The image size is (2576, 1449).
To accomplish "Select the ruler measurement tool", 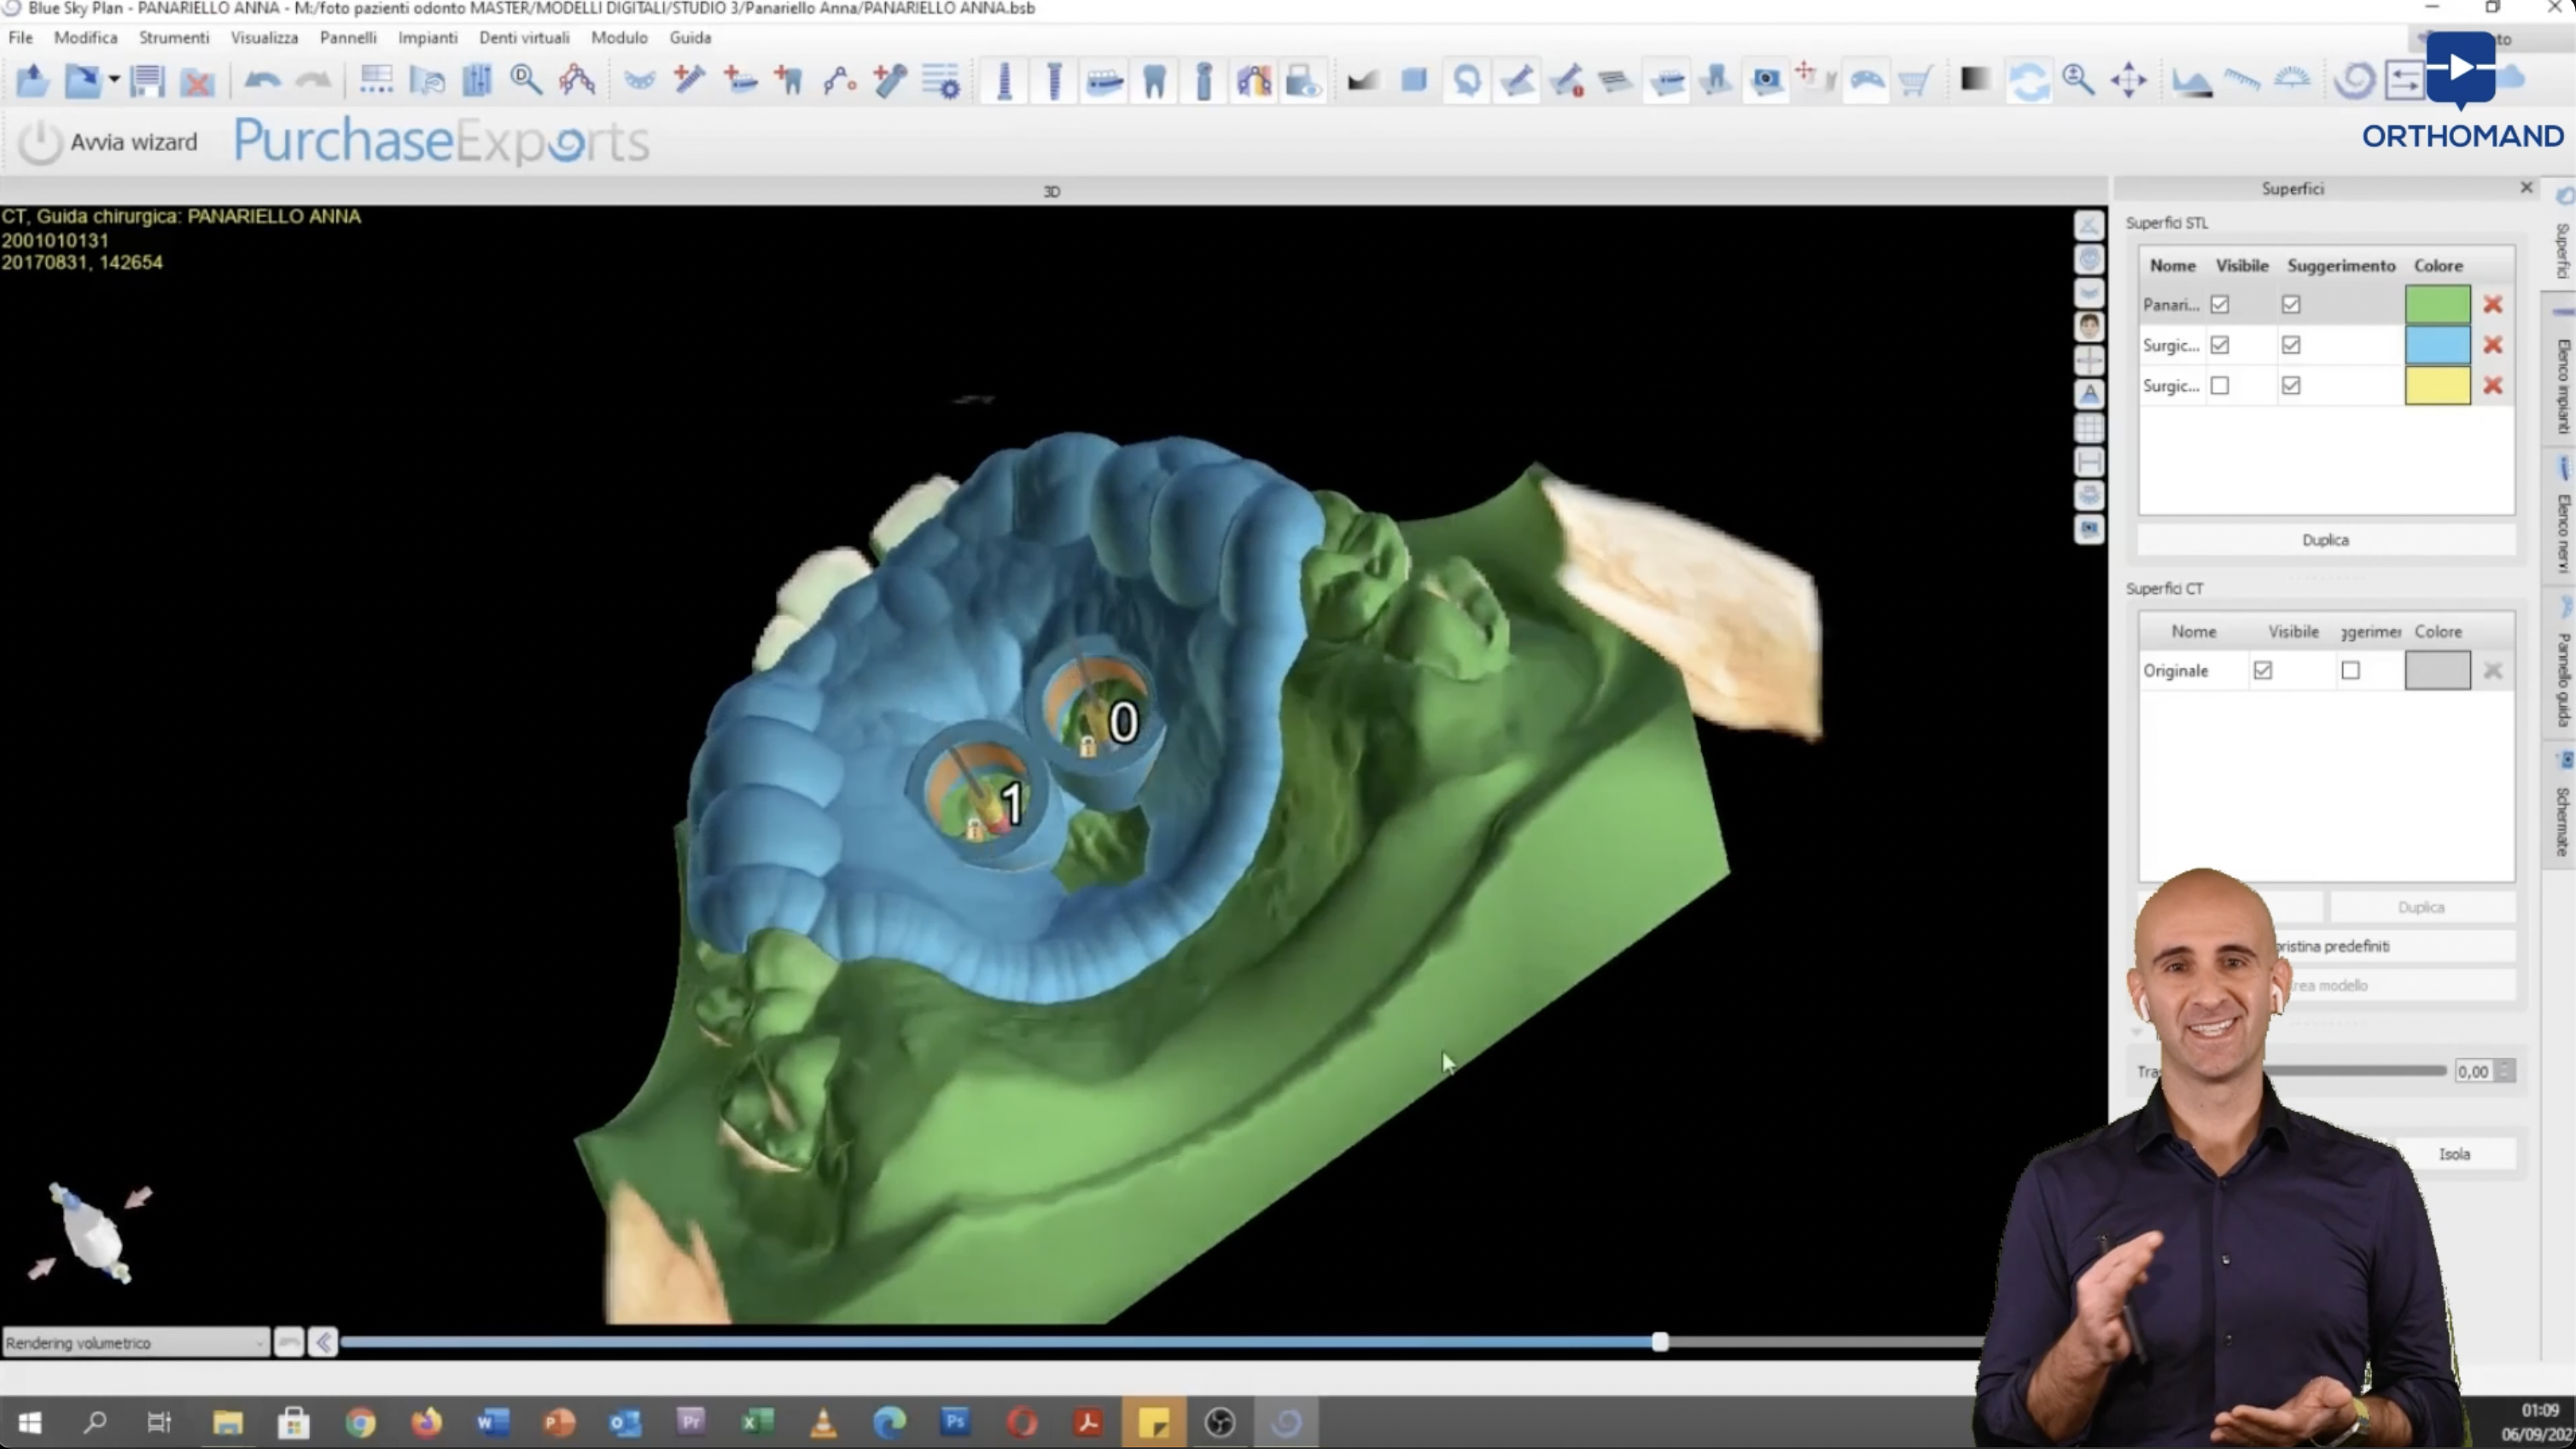I will [x=2242, y=80].
